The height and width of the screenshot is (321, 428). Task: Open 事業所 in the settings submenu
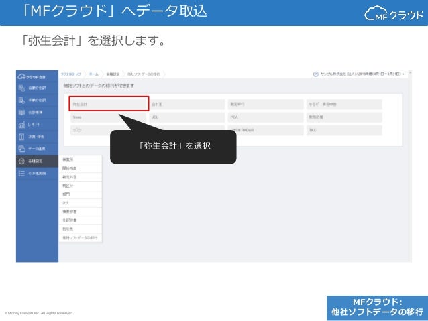[81, 159]
